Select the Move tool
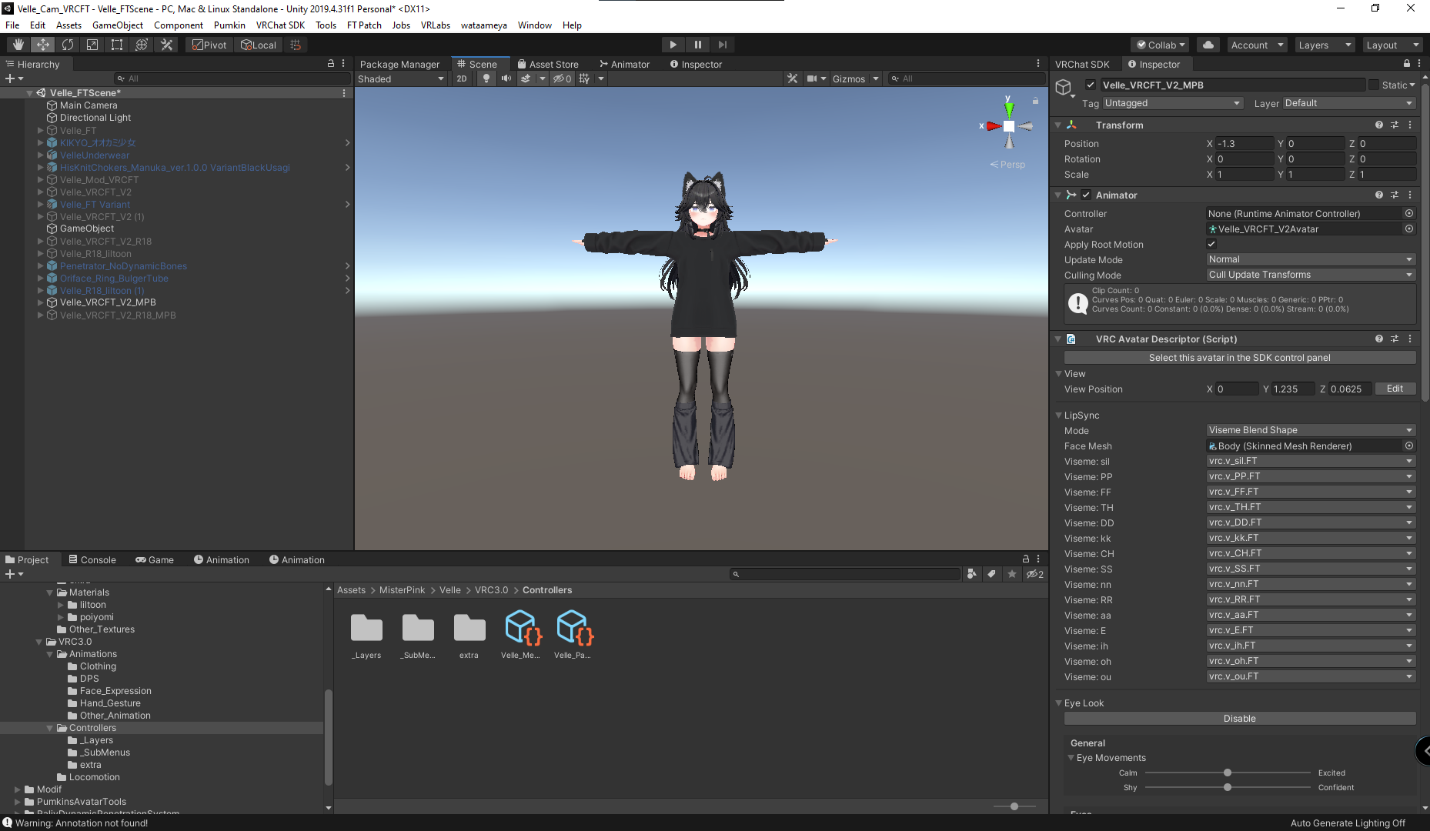Viewport: 1430px width, 831px height. tap(42, 45)
